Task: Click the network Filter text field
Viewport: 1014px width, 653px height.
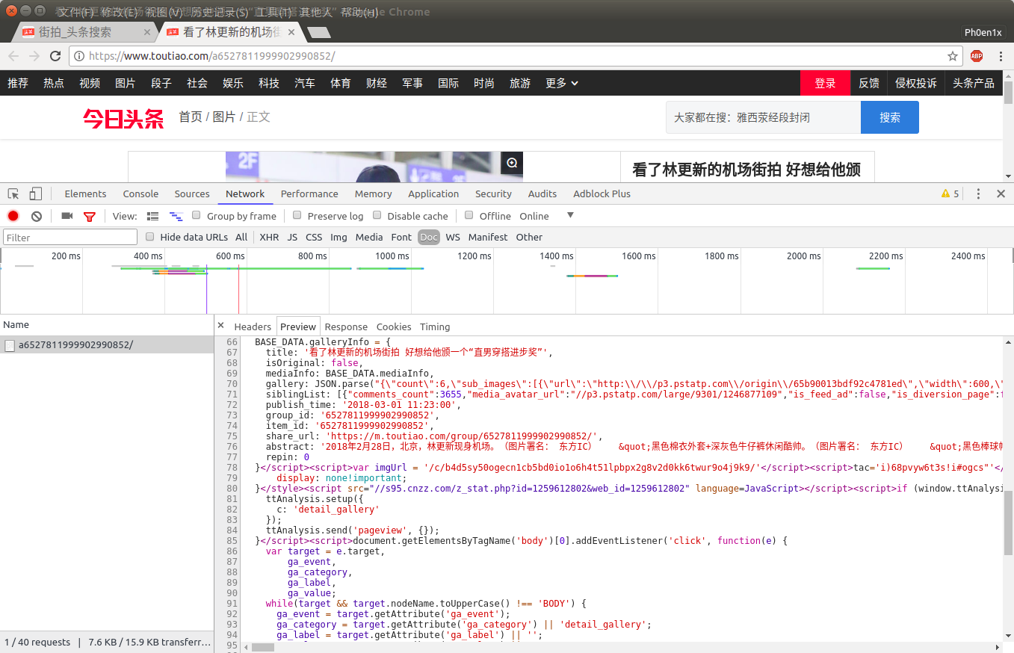Action: tap(70, 237)
